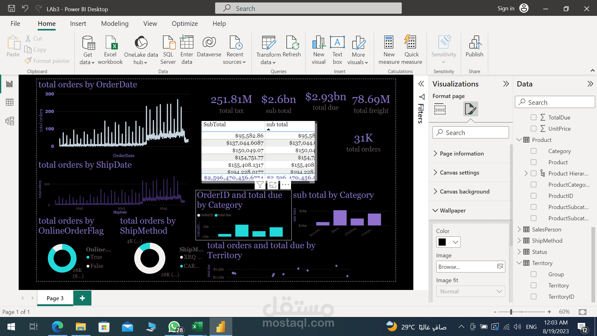Click the zoom in plus button

point(549,312)
